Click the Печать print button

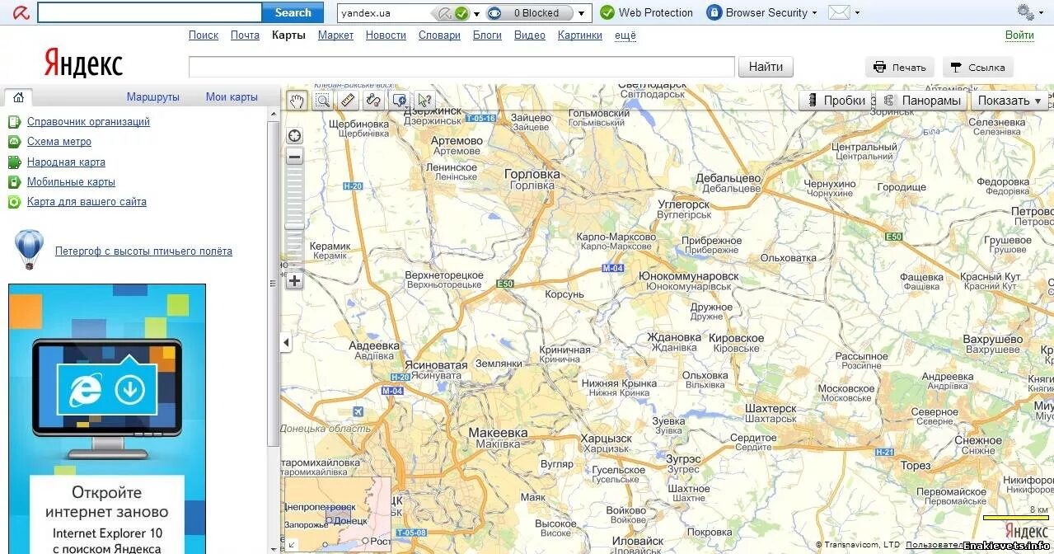900,68
